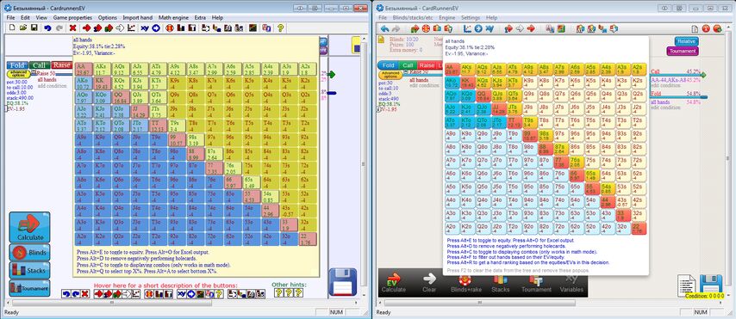Expand orange Advanced options in right window
Viewport: 736px width, 319px height.
coord(390,75)
